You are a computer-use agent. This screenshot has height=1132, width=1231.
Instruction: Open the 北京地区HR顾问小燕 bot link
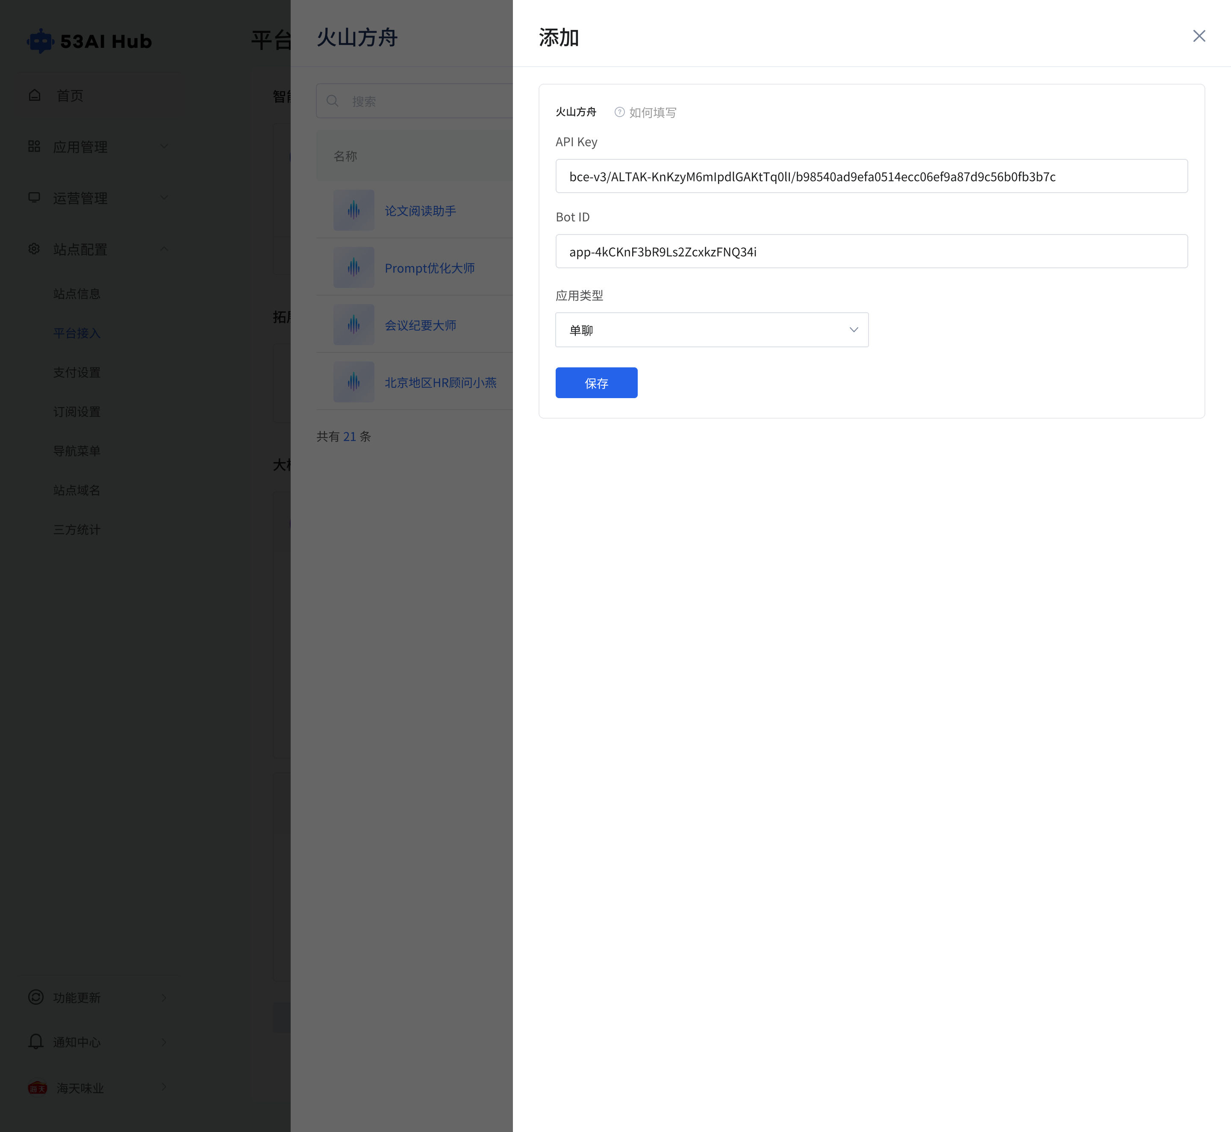point(441,383)
